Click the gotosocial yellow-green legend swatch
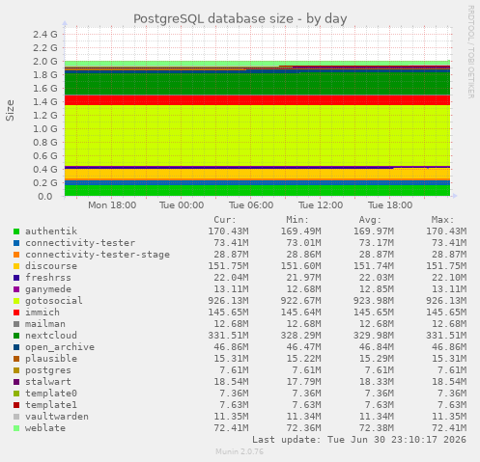 coord(16,301)
